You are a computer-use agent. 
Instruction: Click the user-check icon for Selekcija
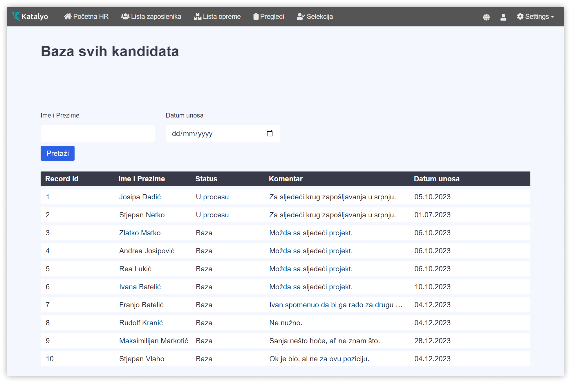click(301, 17)
